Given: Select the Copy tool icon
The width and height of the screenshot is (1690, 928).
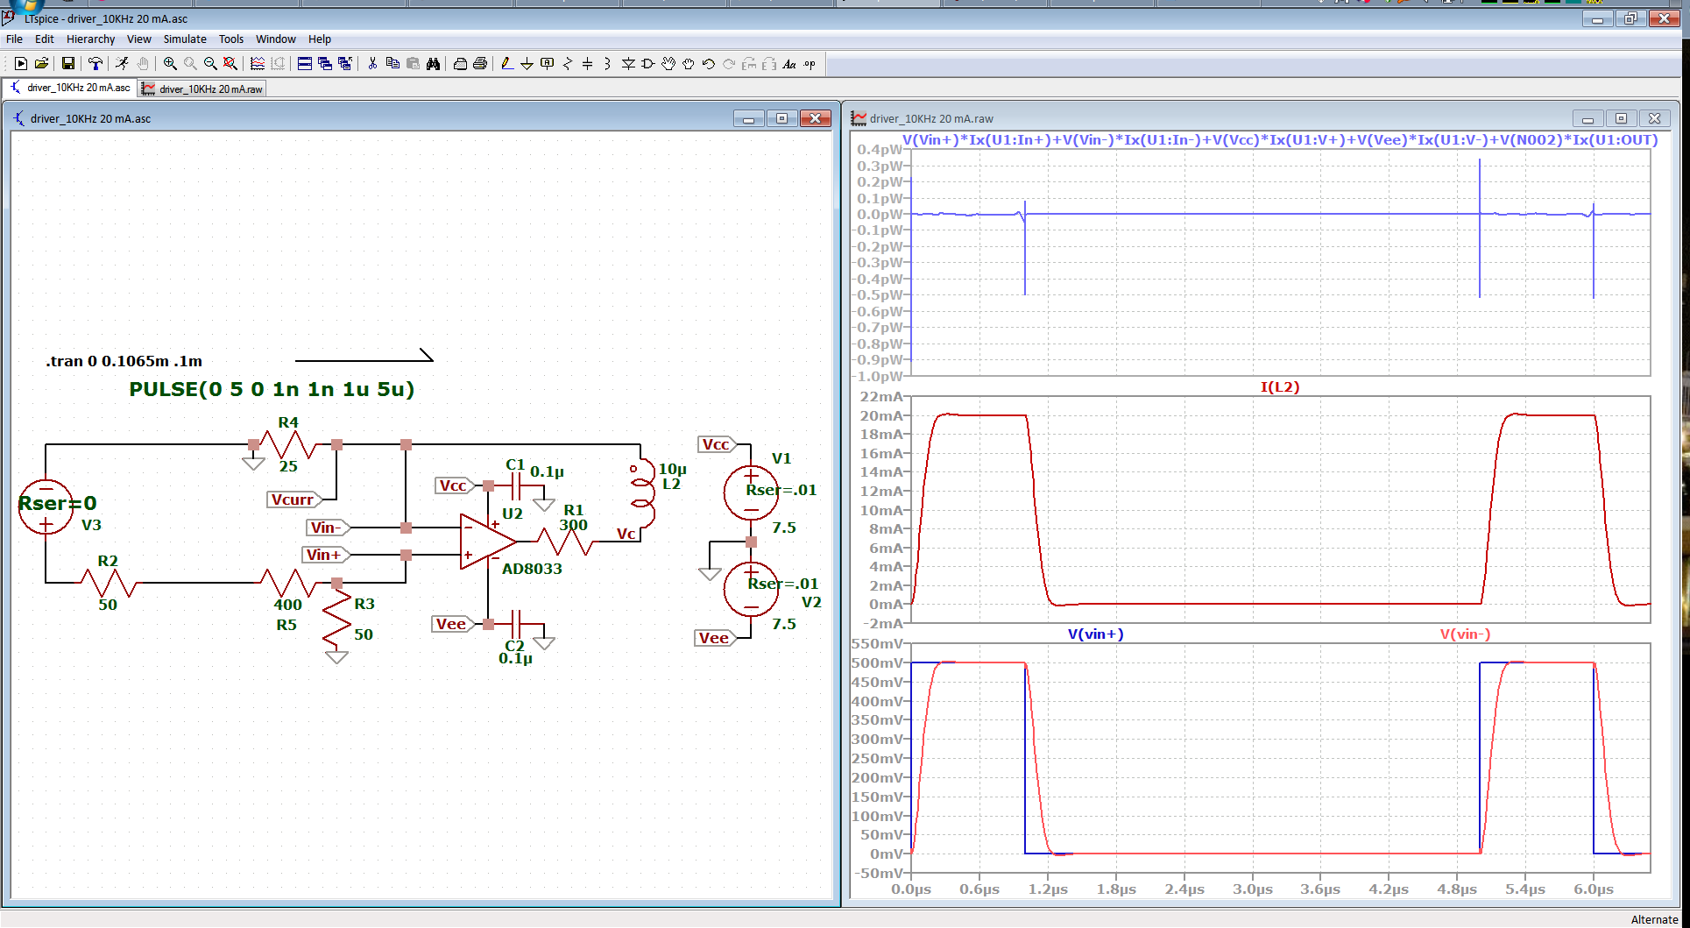Looking at the screenshot, I should coord(392,63).
